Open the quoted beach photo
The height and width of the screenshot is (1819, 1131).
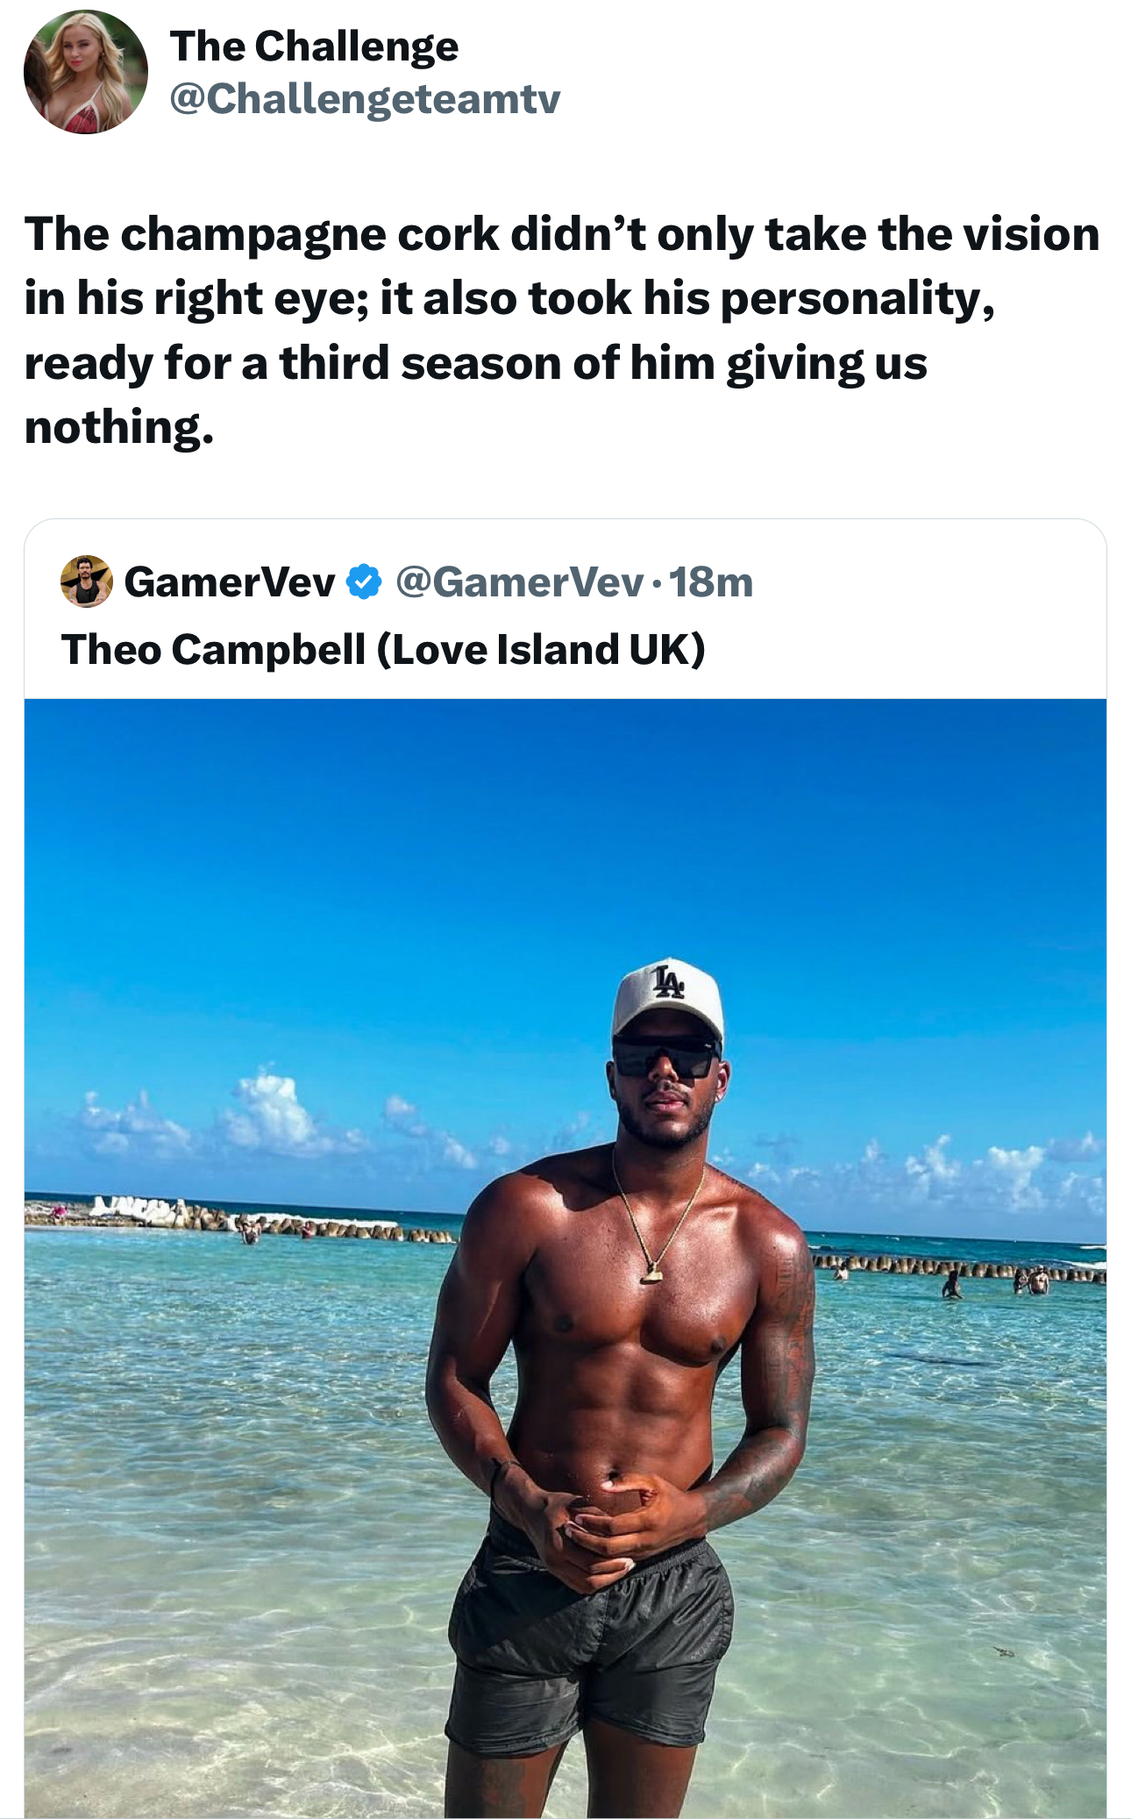[x=565, y=1259]
